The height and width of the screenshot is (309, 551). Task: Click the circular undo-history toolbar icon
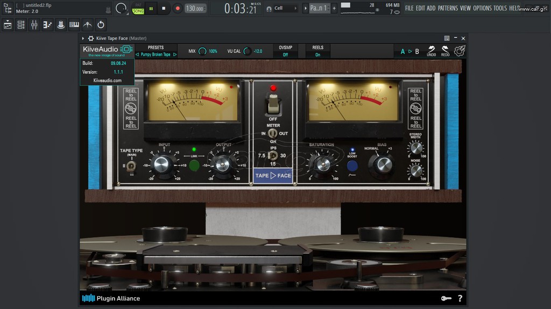[101, 25]
